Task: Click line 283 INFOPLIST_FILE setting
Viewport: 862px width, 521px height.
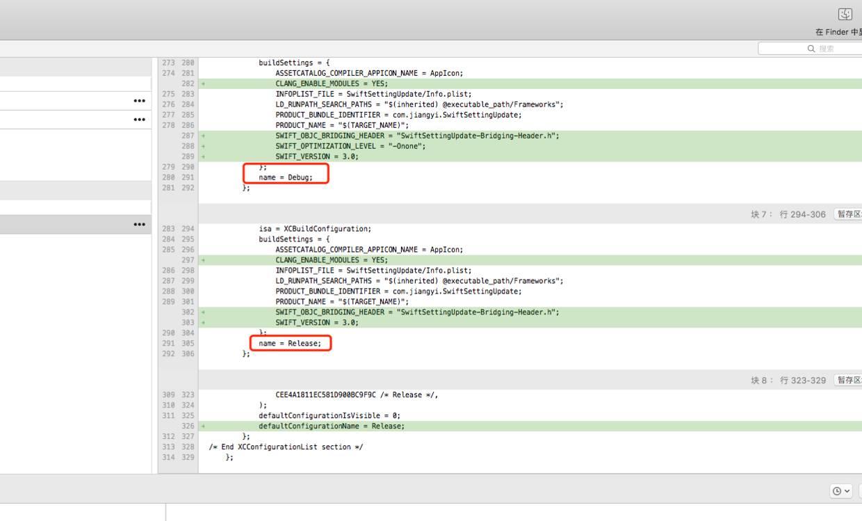Action: pos(373,94)
